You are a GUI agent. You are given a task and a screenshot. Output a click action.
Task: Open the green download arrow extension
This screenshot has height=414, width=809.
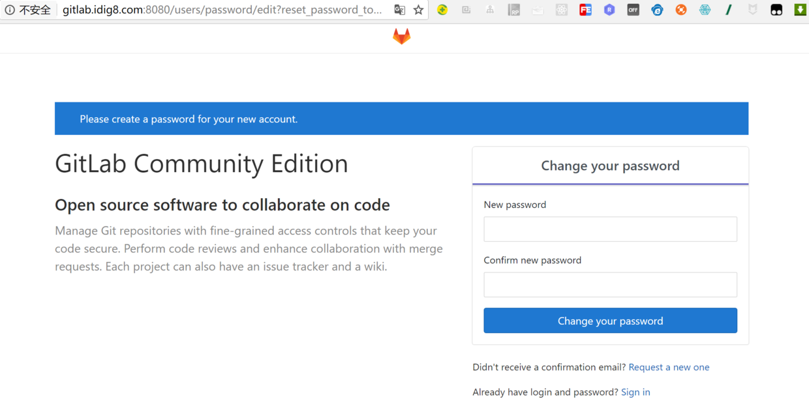pos(799,10)
